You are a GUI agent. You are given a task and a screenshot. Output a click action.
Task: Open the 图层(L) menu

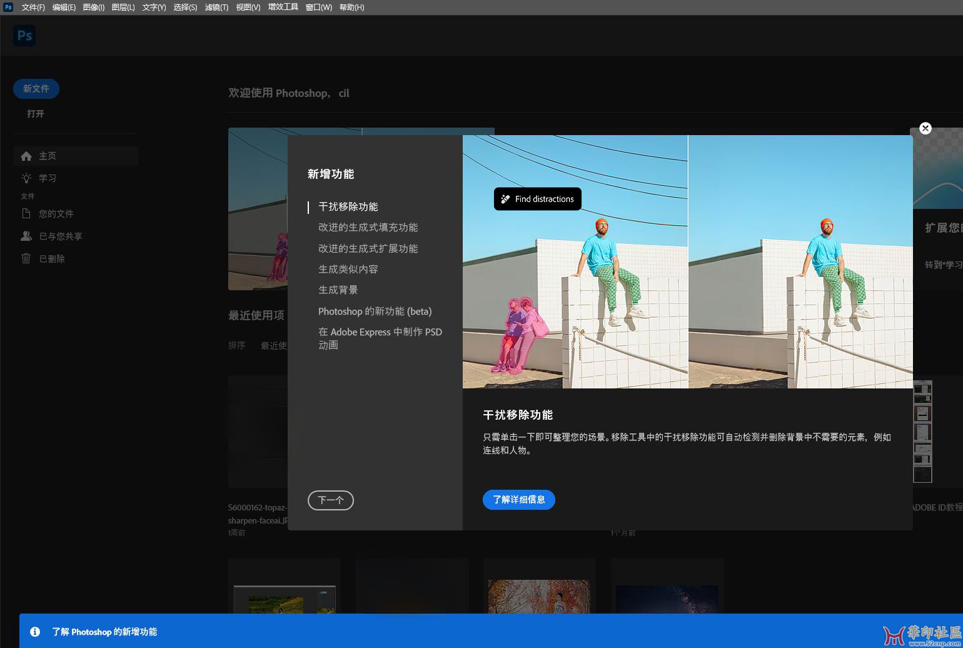point(123,8)
